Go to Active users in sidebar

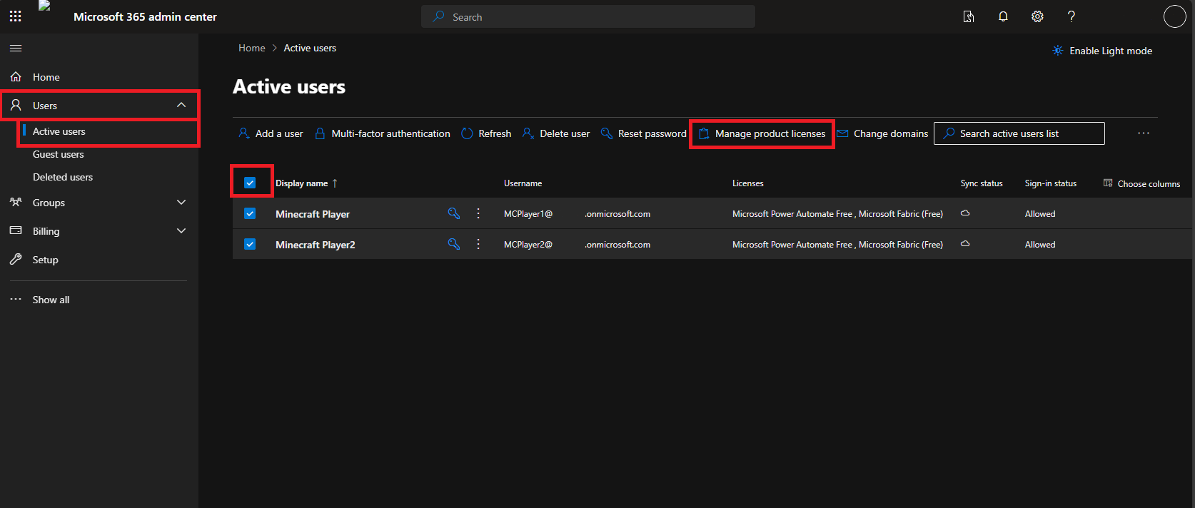pos(59,131)
